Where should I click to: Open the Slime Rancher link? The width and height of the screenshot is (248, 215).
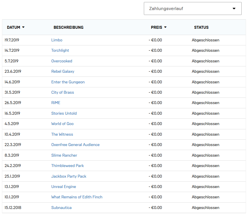(x=64, y=156)
